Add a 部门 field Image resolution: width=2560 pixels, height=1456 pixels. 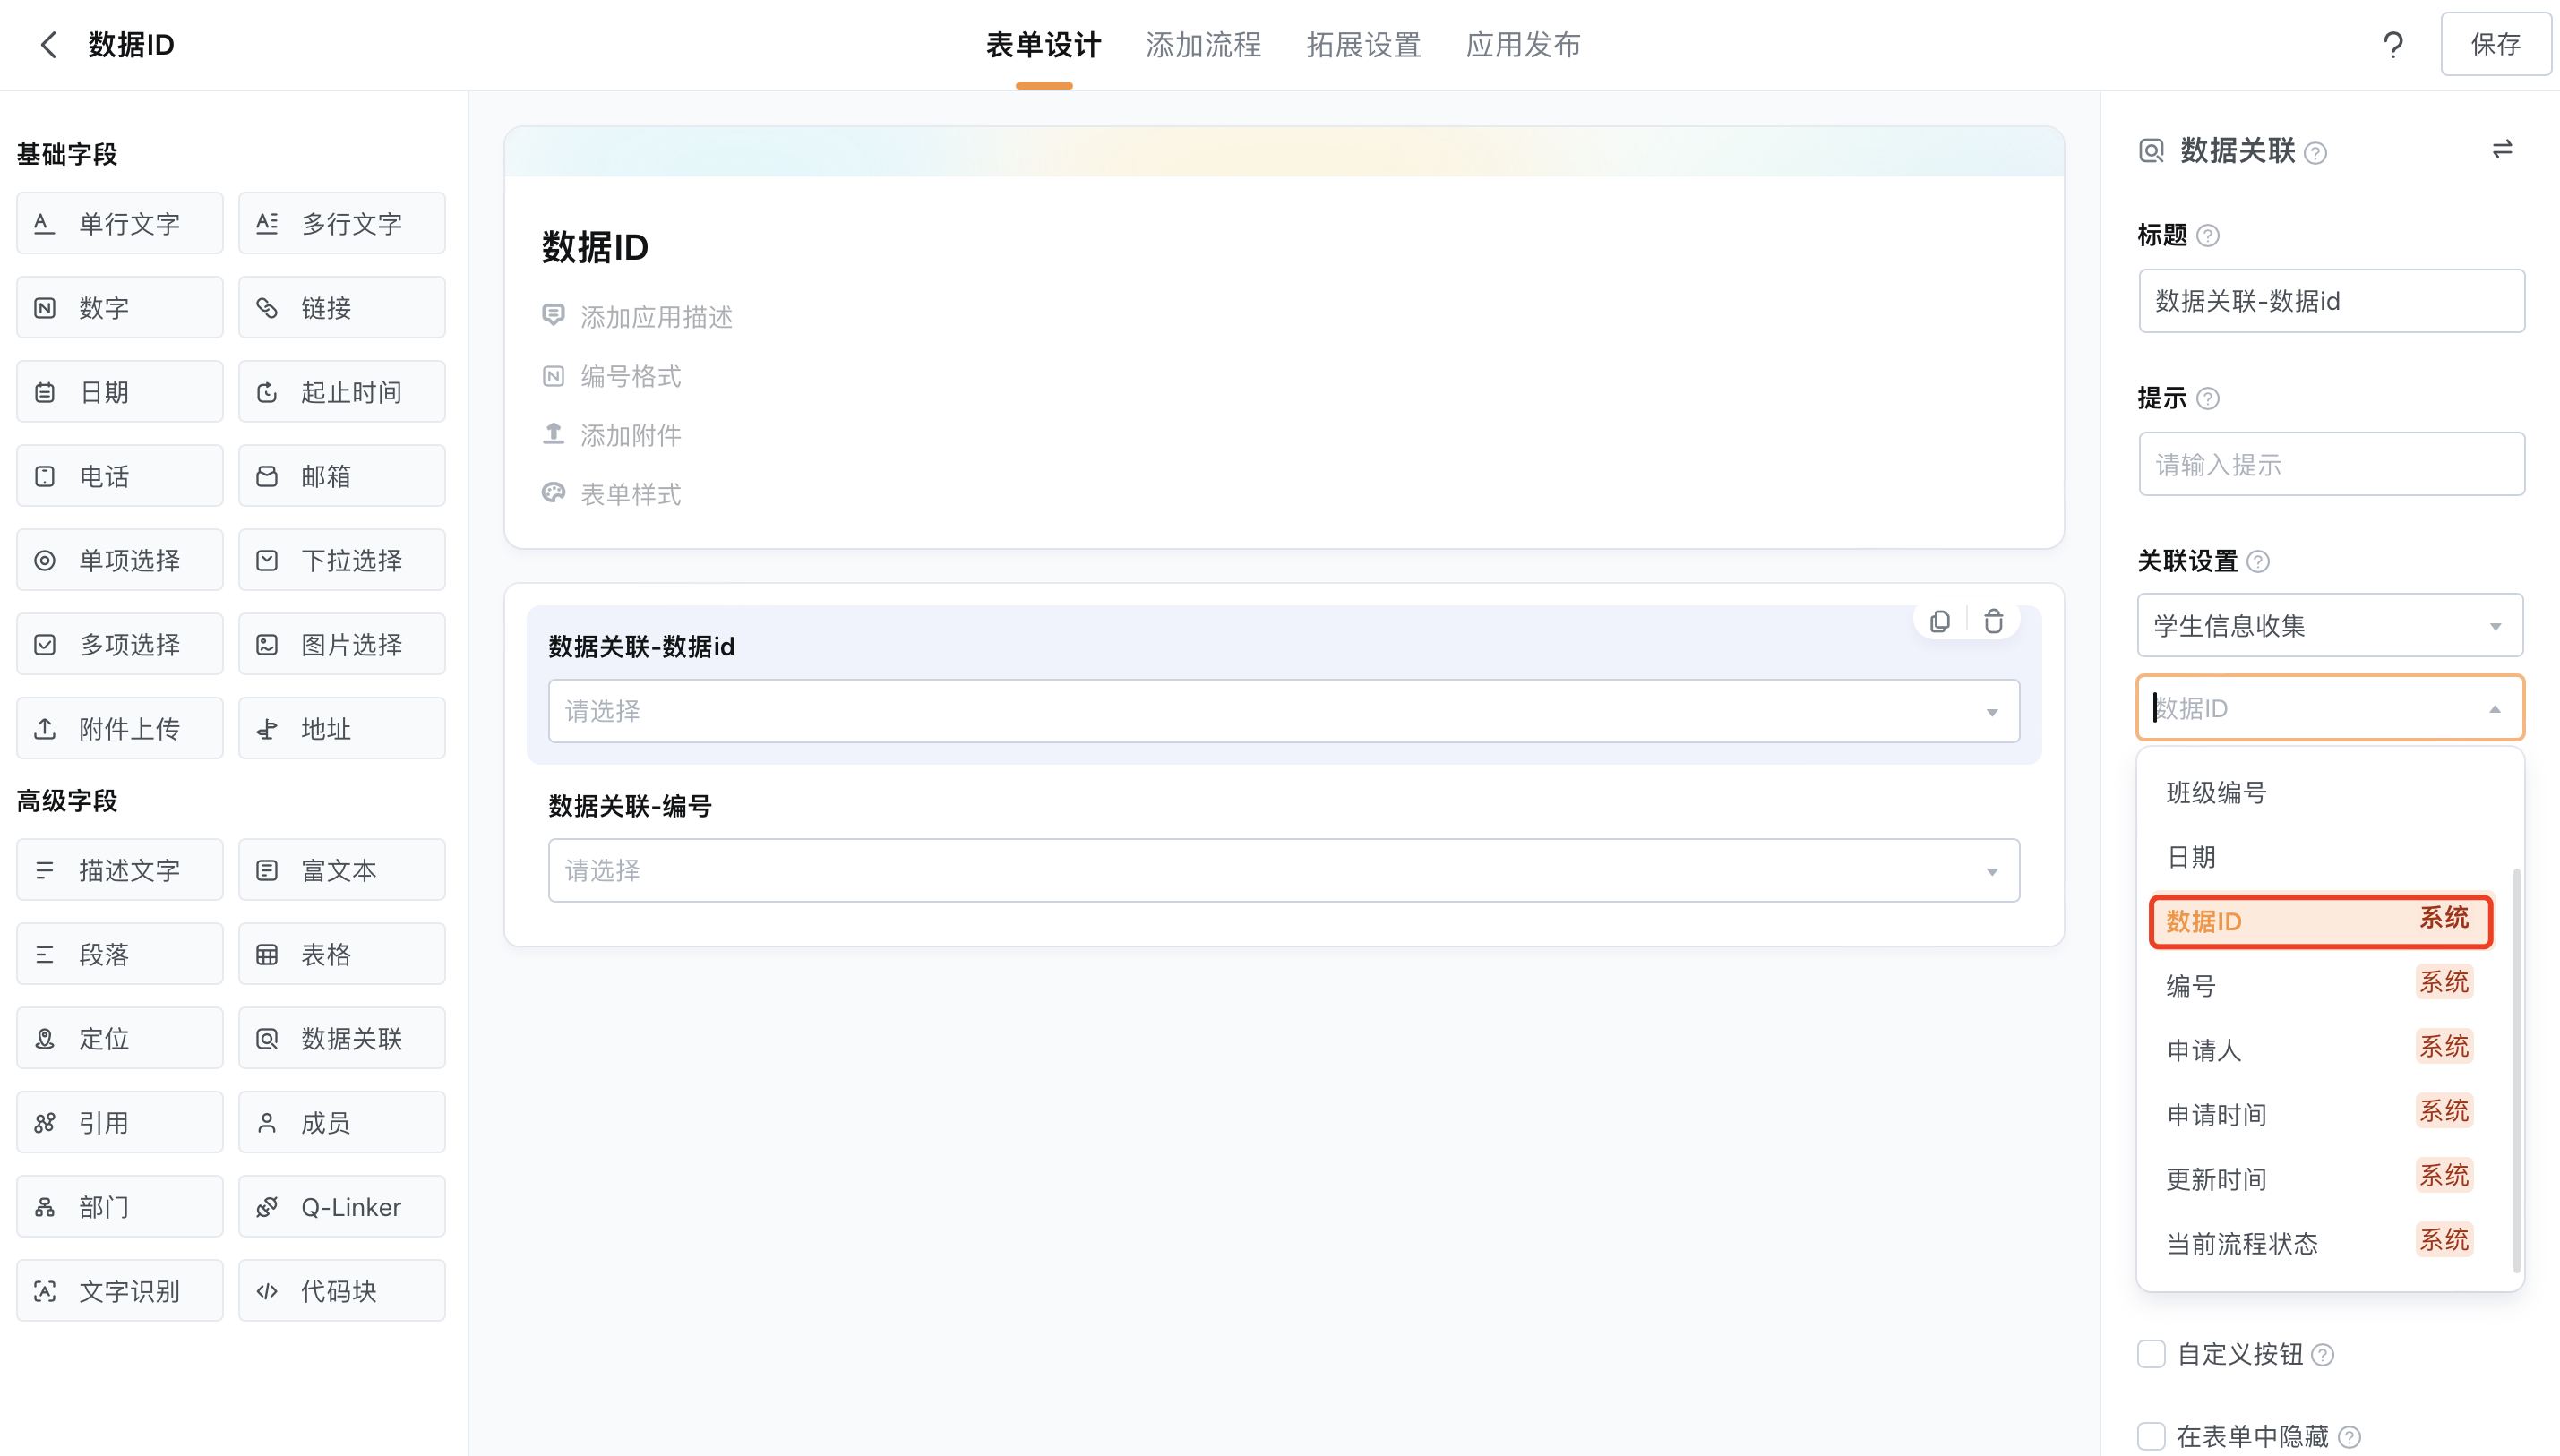[120, 1205]
